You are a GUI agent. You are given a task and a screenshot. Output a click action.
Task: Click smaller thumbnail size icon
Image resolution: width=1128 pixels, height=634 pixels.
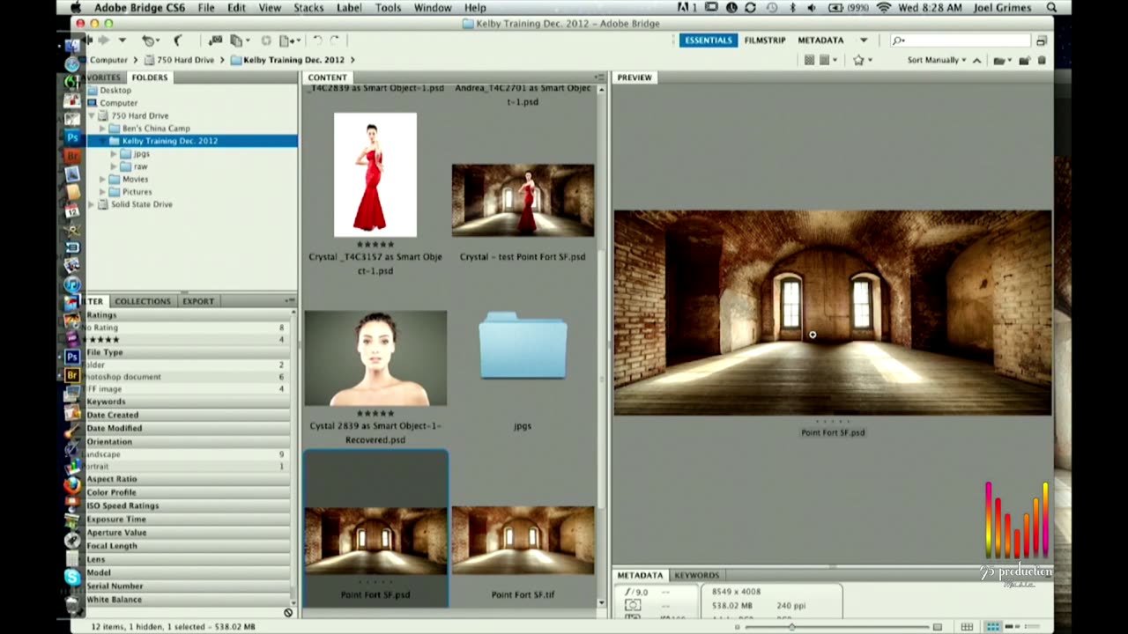tap(737, 627)
